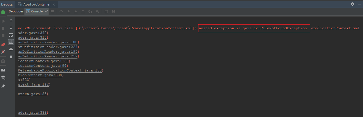
Task: Open AbstractRefreshableApplicationContext.java:130 stack trace link
Action: pos(61,70)
